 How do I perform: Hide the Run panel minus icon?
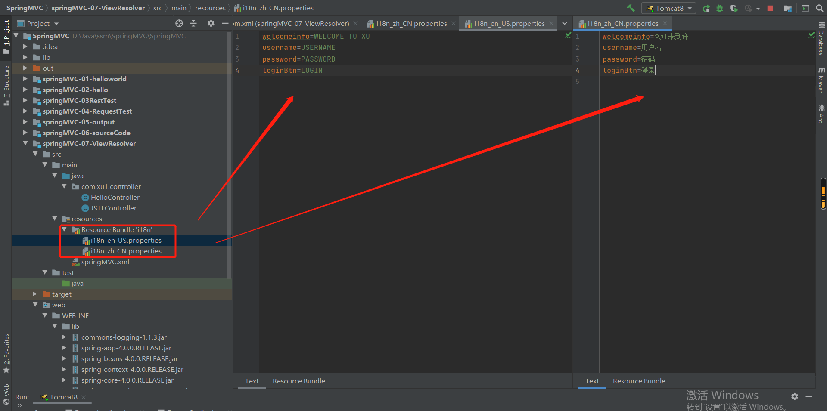809,396
